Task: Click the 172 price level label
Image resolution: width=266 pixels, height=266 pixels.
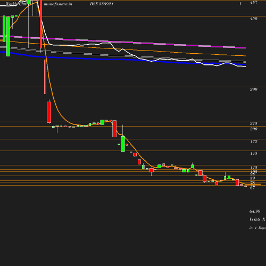Action: (253, 142)
